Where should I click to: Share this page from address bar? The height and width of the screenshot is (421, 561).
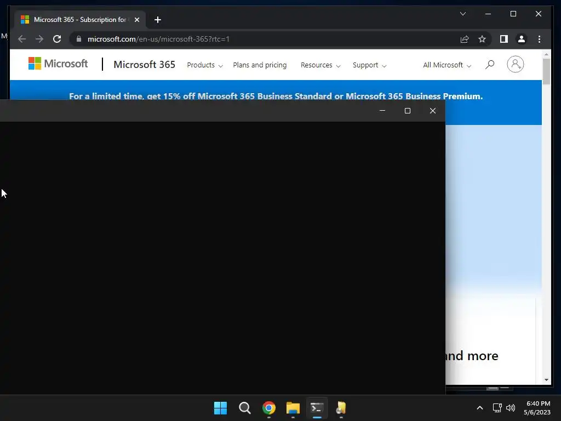465,39
